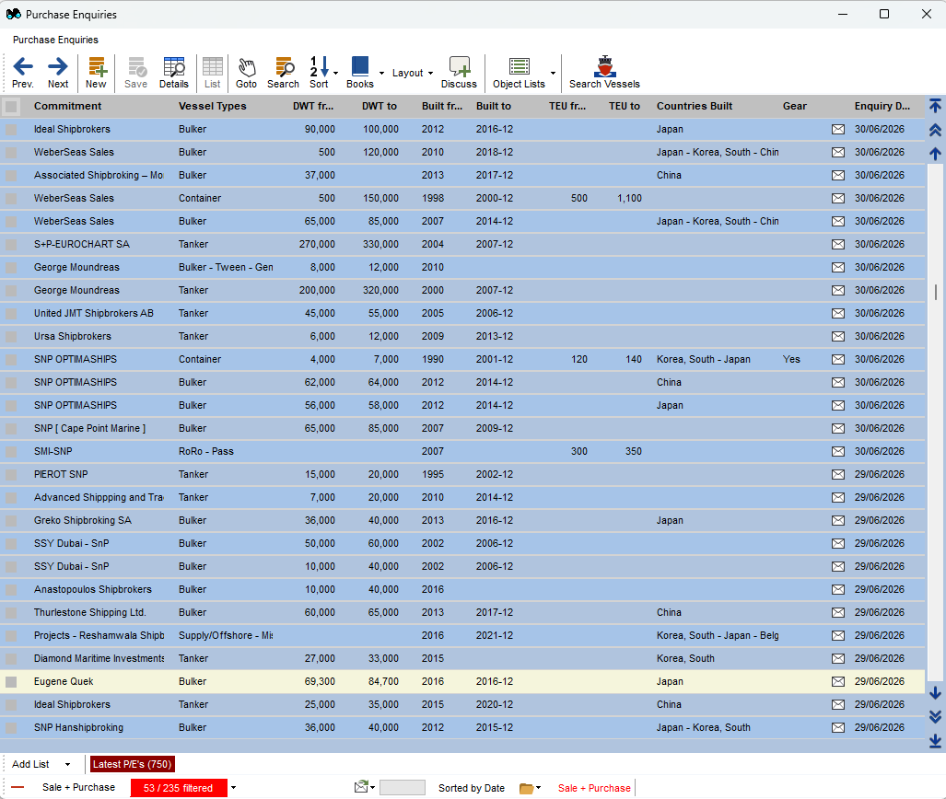Check the S+P-EUROCHART SA row checkbox

(11, 244)
